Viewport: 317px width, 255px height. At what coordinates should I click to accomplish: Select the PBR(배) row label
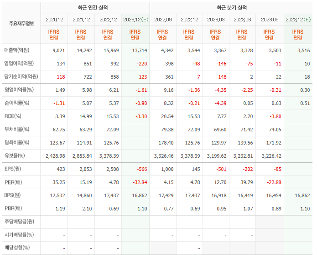pyautogui.click(x=13, y=209)
